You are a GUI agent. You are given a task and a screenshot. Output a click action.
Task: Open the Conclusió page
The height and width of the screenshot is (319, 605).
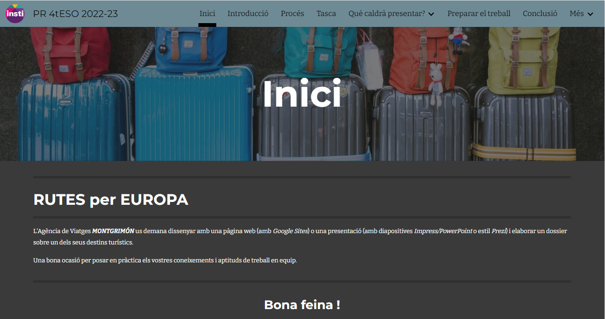(x=540, y=14)
